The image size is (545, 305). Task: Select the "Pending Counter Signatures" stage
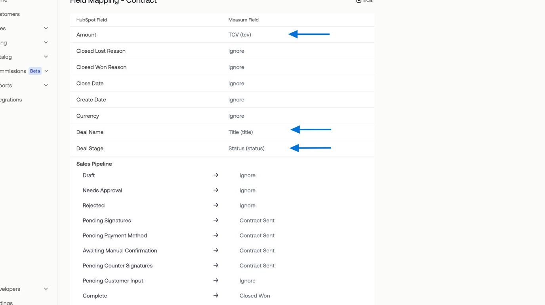tap(118, 266)
